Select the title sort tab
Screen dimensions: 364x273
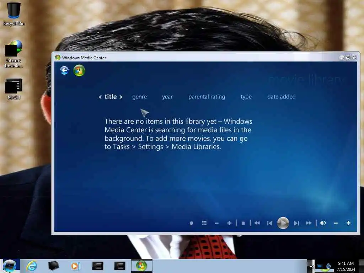(x=111, y=97)
